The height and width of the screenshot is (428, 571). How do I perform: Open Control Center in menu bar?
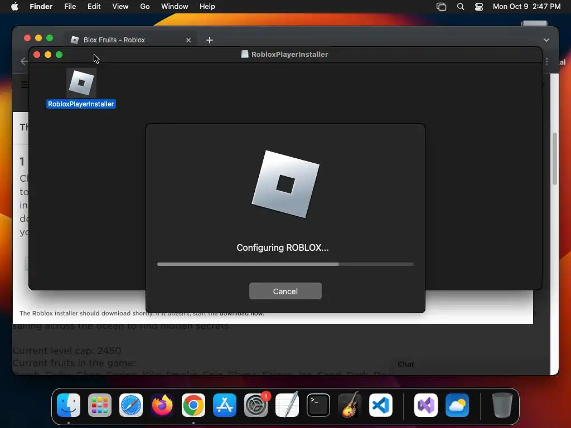point(479,7)
